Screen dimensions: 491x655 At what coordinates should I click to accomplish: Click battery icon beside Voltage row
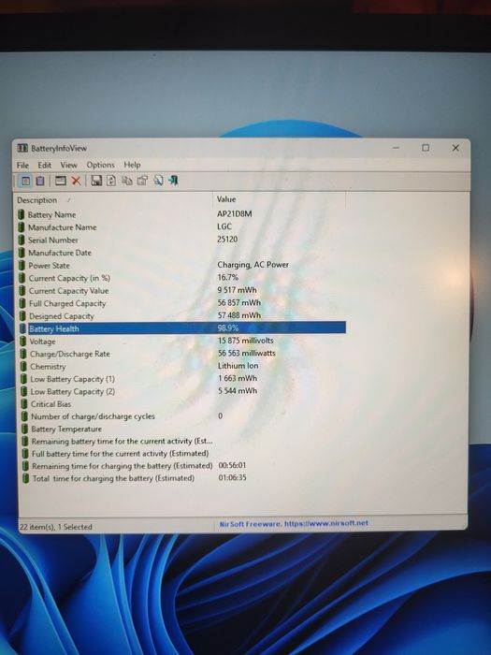pyautogui.click(x=23, y=342)
